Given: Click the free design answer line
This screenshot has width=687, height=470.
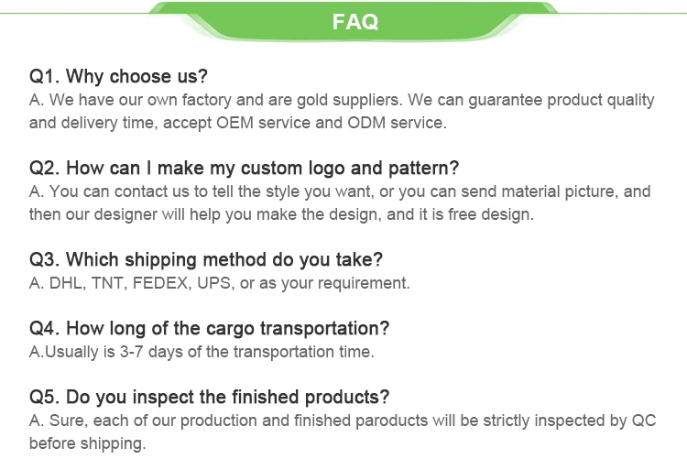Looking at the screenshot, I should [282, 214].
